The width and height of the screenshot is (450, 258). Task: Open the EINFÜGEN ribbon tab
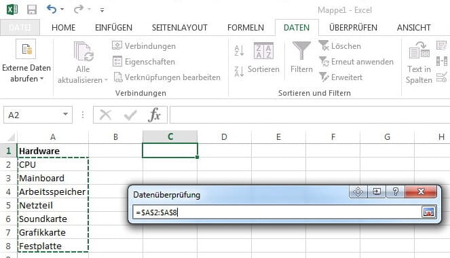point(113,28)
